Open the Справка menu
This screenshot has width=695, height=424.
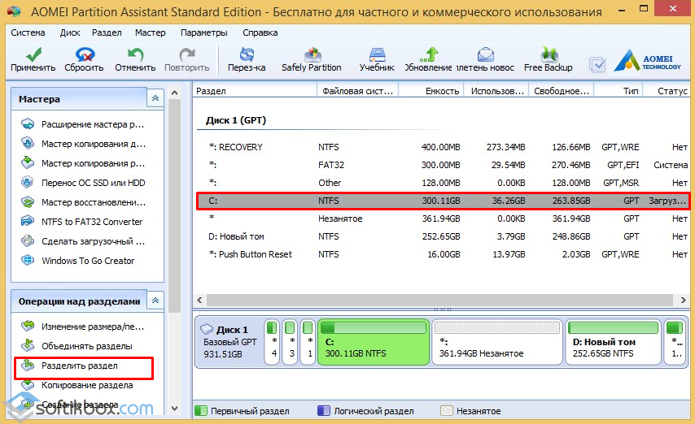[260, 32]
